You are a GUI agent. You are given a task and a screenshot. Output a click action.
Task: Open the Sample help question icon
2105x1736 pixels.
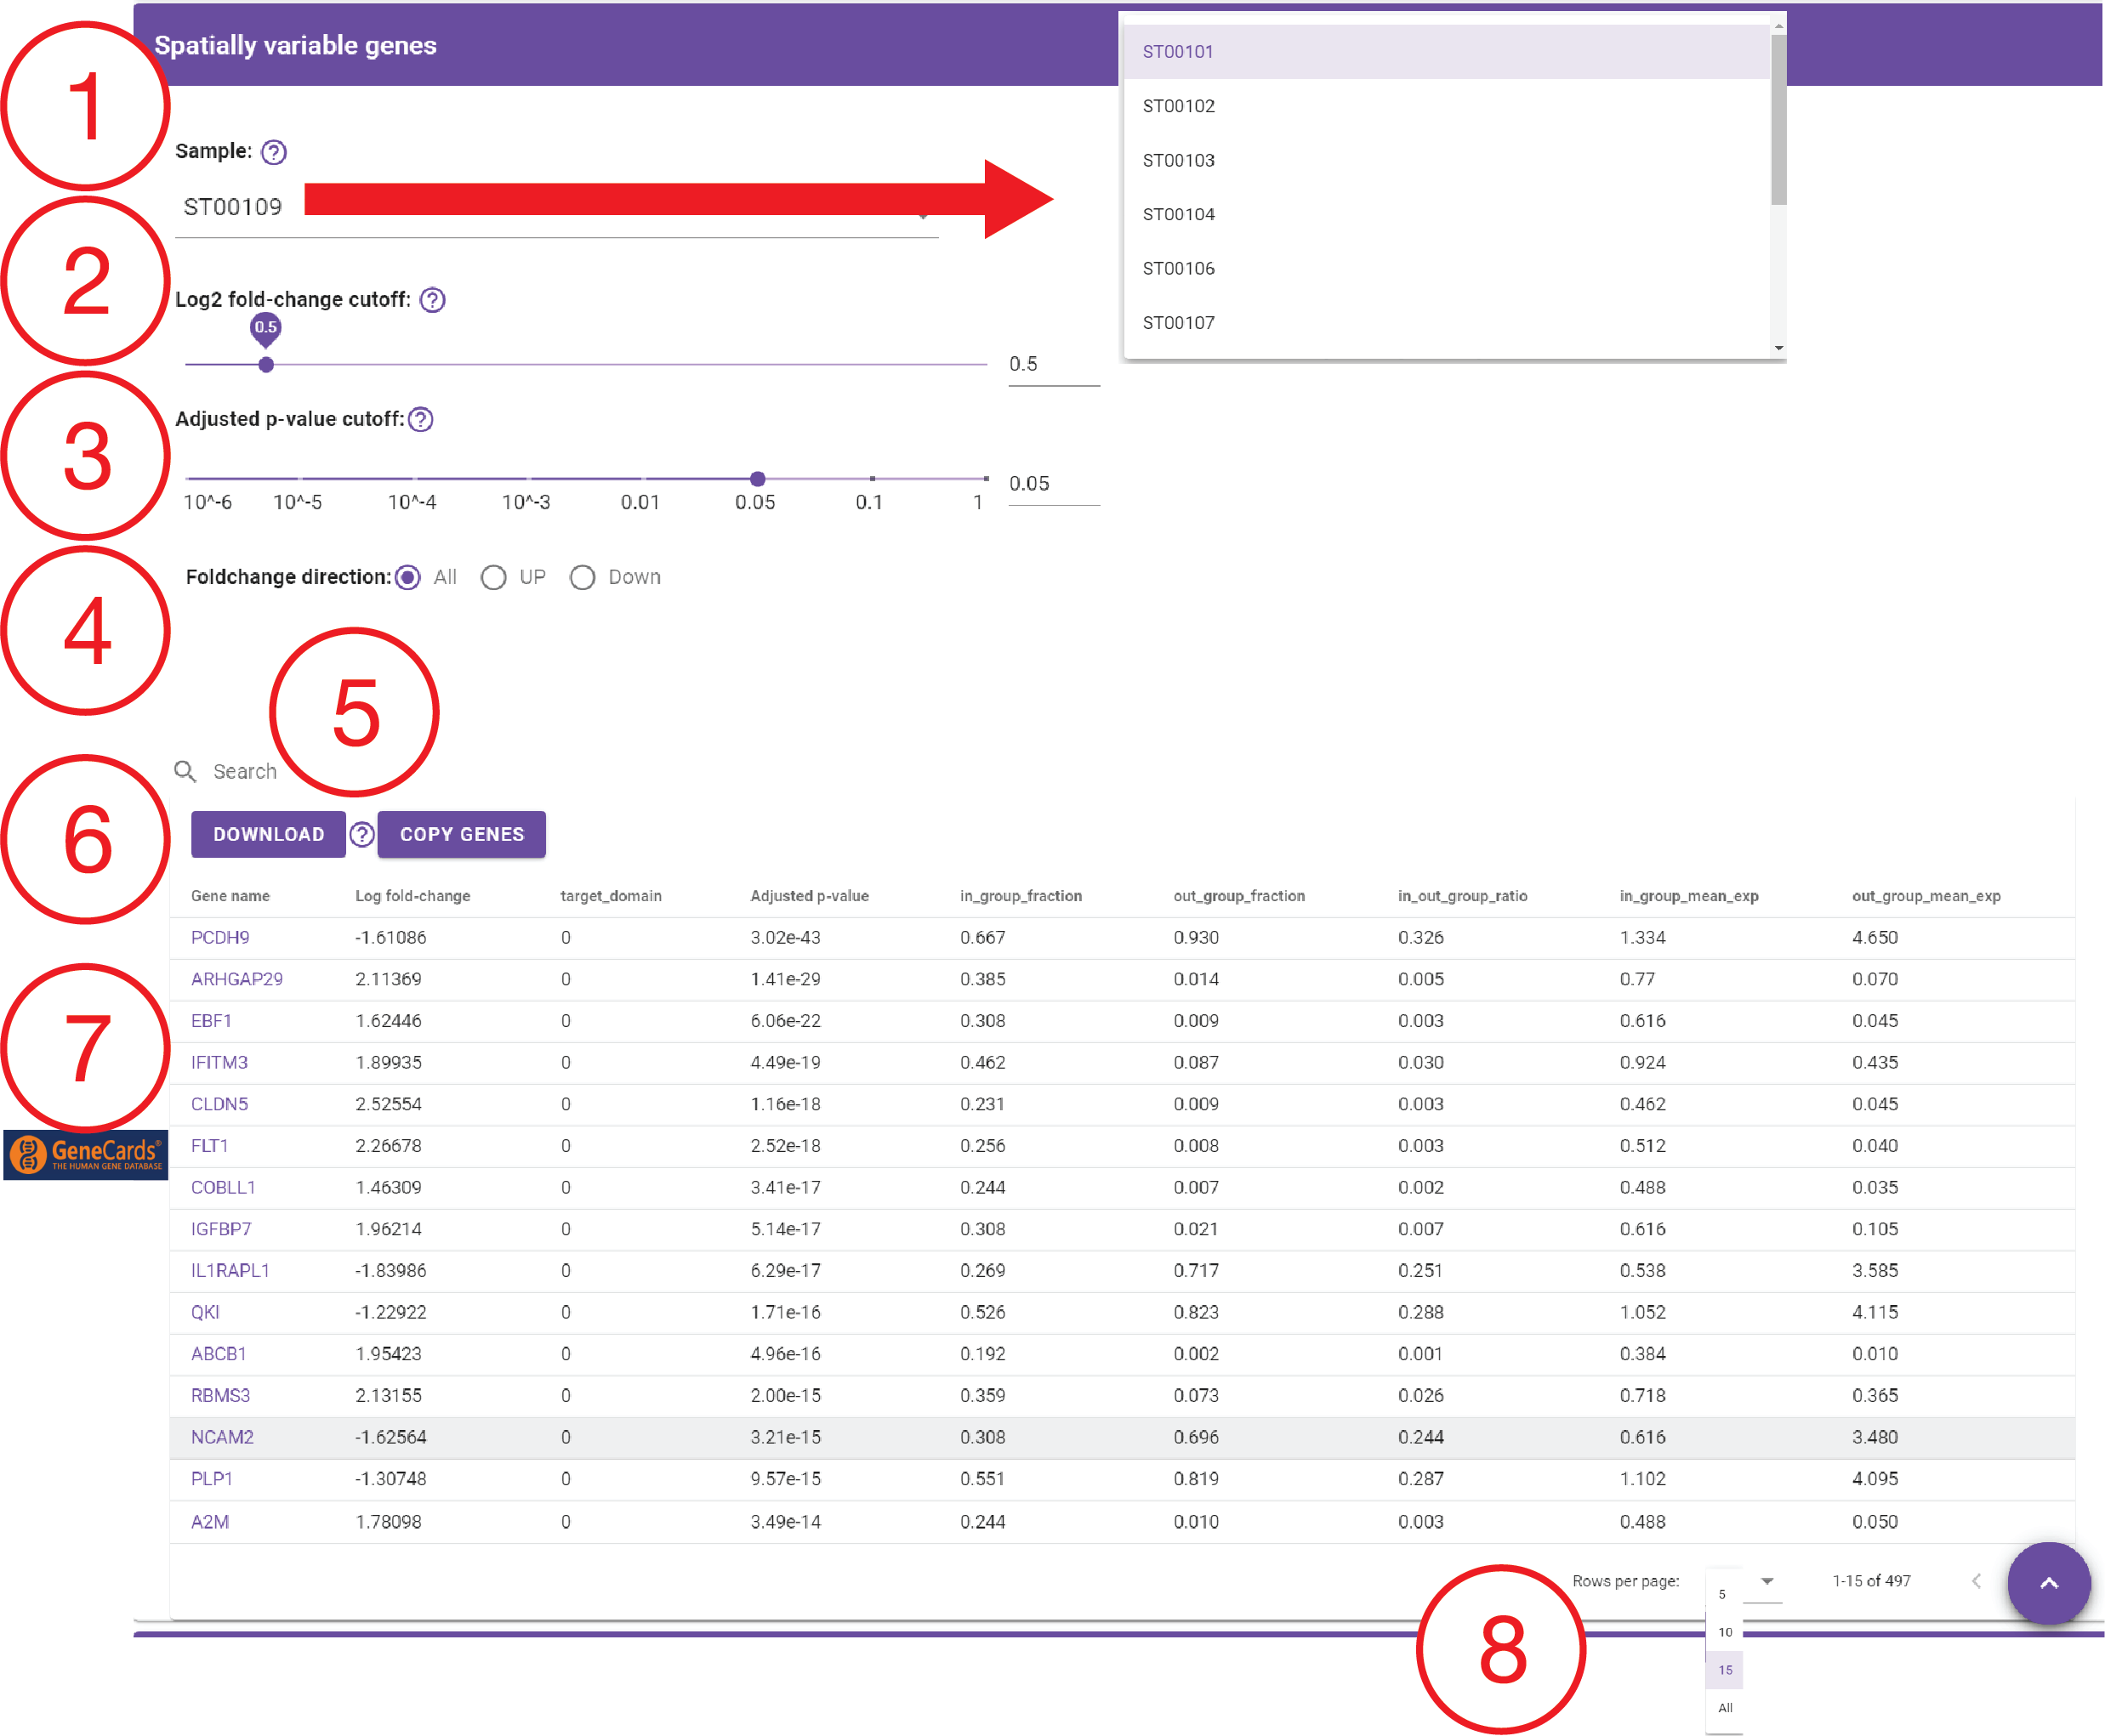pyautogui.click(x=273, y=152)
